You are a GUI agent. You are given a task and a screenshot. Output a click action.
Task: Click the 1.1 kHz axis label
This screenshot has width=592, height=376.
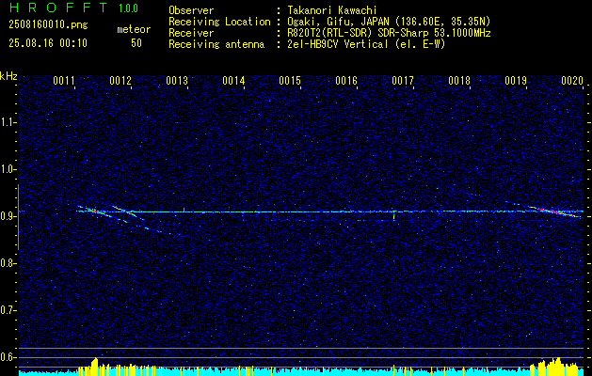[8, 122]
